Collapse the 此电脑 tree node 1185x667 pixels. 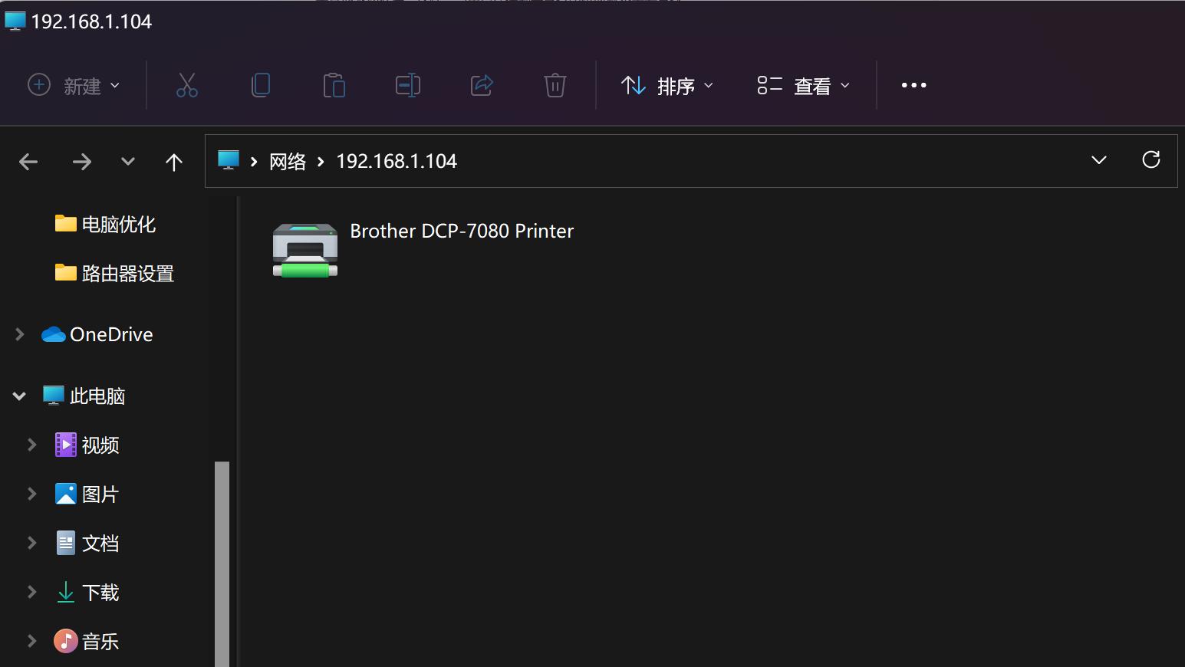pos(18,396)
